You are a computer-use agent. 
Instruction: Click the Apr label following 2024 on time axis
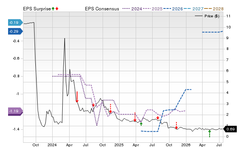(69, 145)
